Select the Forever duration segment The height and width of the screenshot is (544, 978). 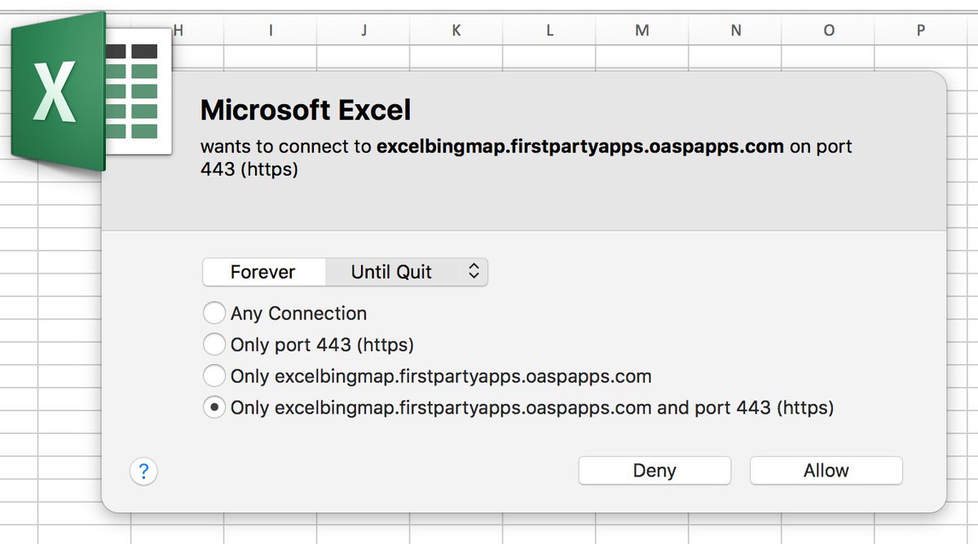[263, 272]
